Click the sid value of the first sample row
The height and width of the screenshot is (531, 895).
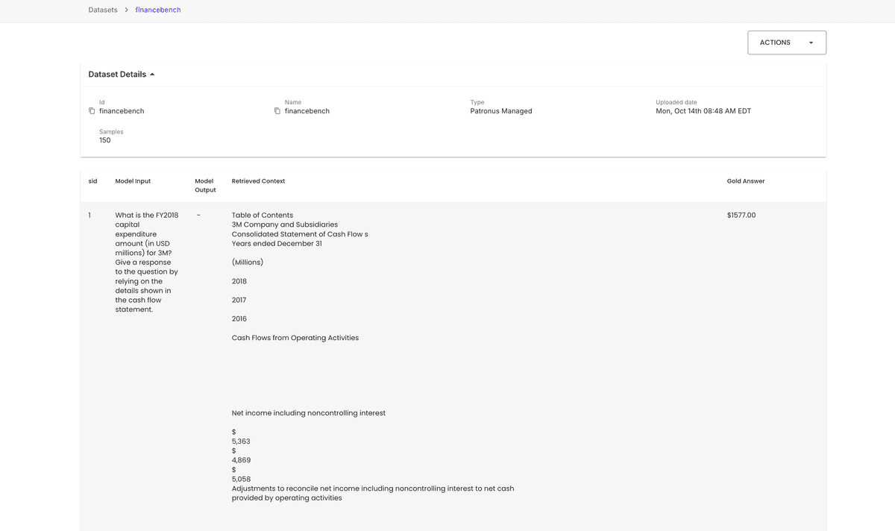point(89,215)
